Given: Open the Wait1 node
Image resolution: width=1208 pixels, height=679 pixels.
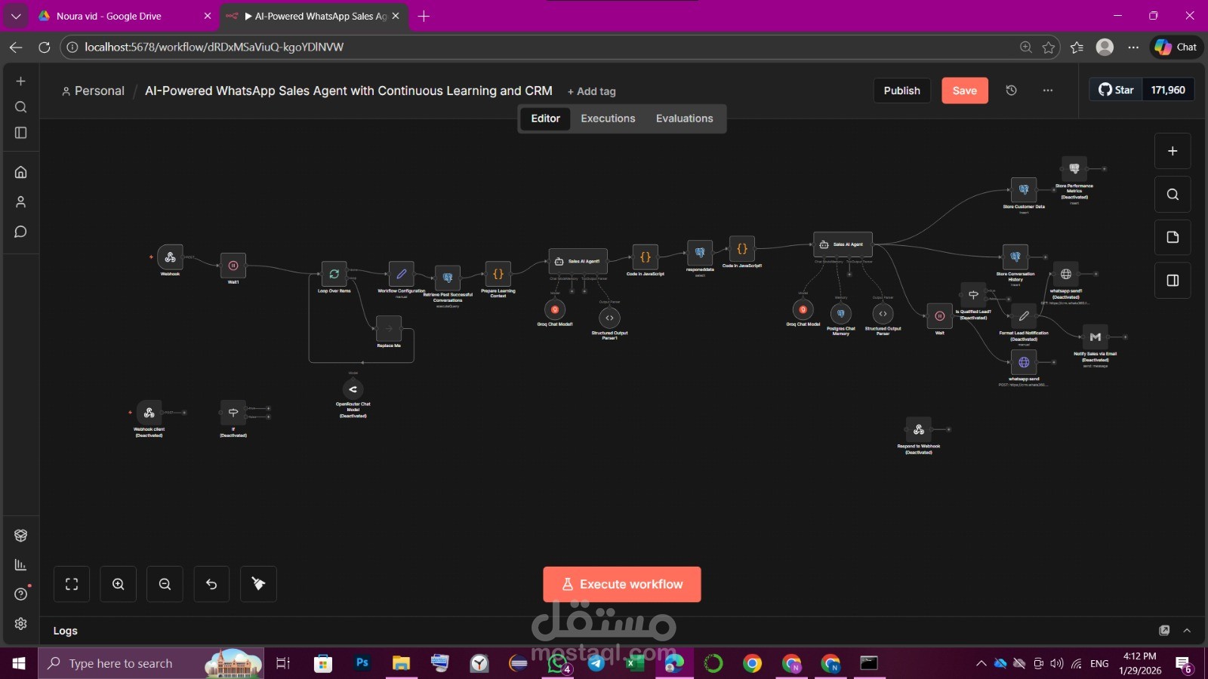Looking at the screenshot, I should (233, 266).
